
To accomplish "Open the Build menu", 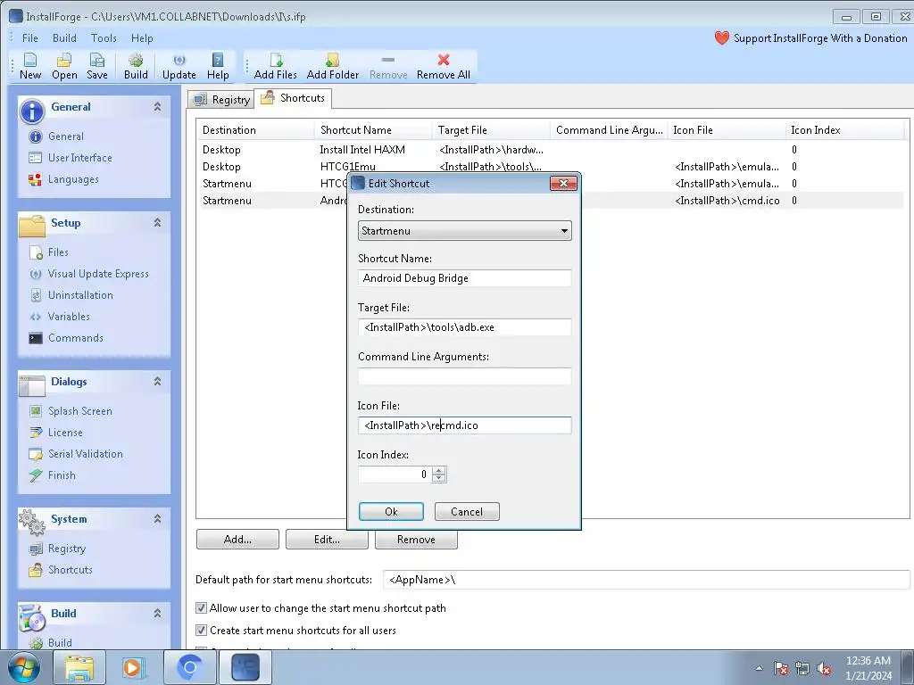I will coord(64,37).
